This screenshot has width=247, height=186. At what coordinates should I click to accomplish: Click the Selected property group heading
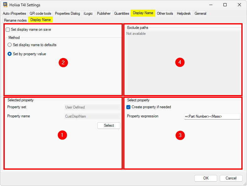coord(20,100)
